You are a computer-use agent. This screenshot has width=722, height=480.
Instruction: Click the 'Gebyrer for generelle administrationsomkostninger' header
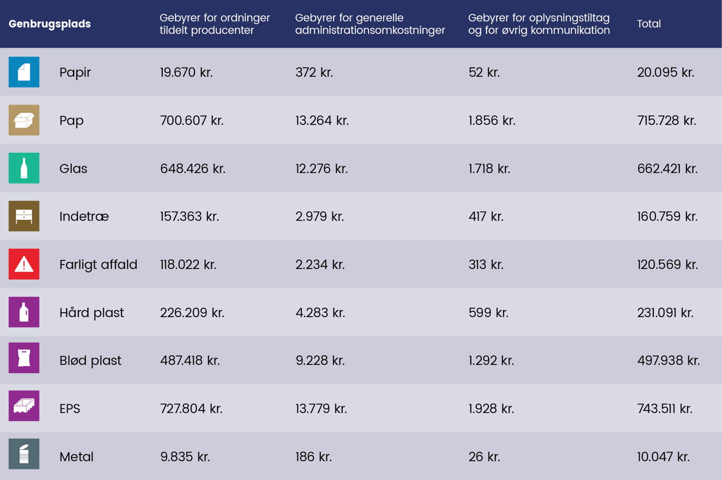click(370, 24)
